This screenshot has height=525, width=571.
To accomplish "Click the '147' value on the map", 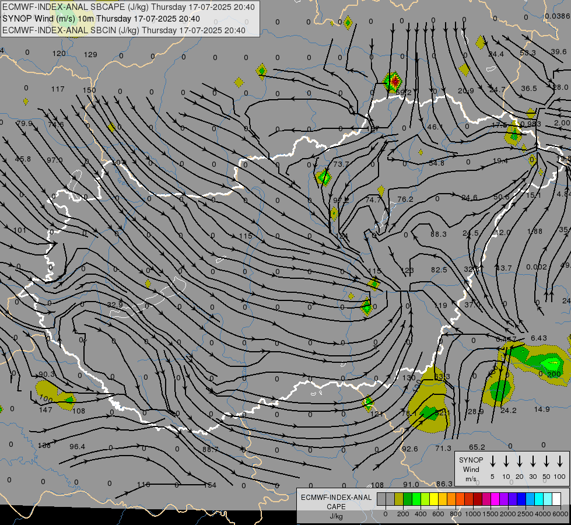I will (x=45, y=410).
